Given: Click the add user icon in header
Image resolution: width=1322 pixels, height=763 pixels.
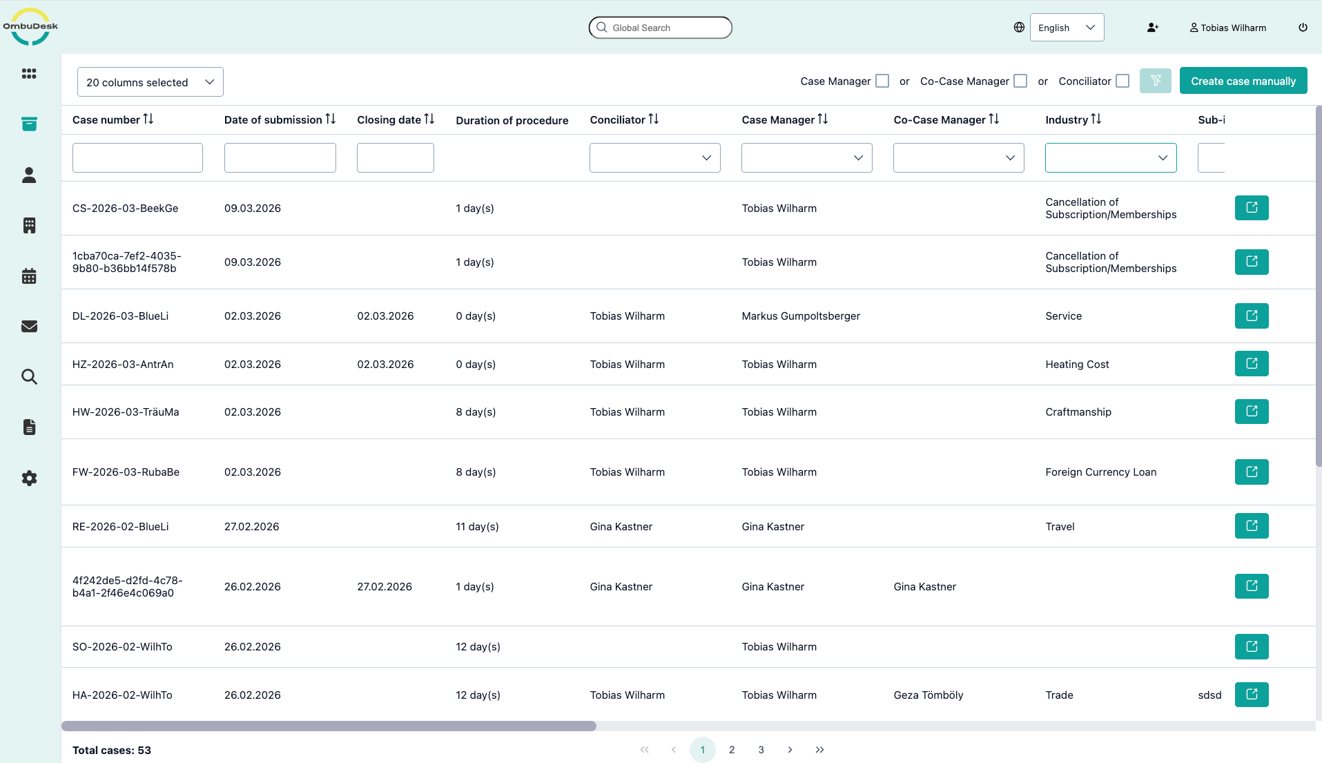Looking at the screenshot, I should pyautogui.click(x=1152, y=28).
